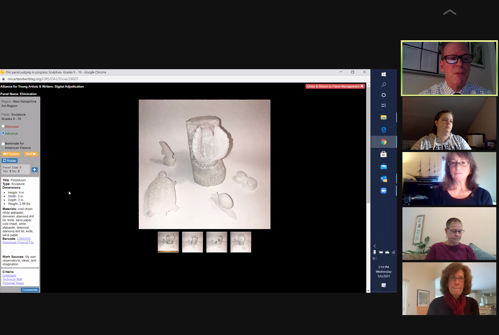The width and height of the screenshot is (499, 335).
Task: Click the Task View icon
Action: (x=383, y=105)
